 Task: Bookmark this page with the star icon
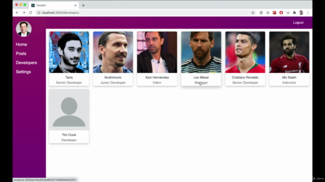click(x=253, y=13)
